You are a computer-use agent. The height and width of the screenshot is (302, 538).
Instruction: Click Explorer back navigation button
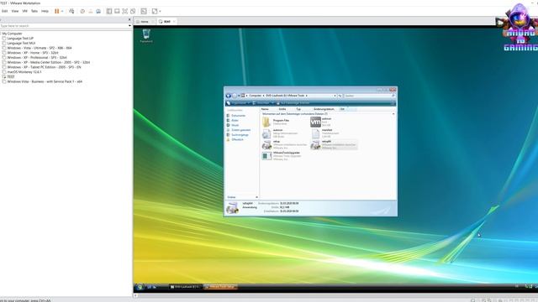point(229,96)
